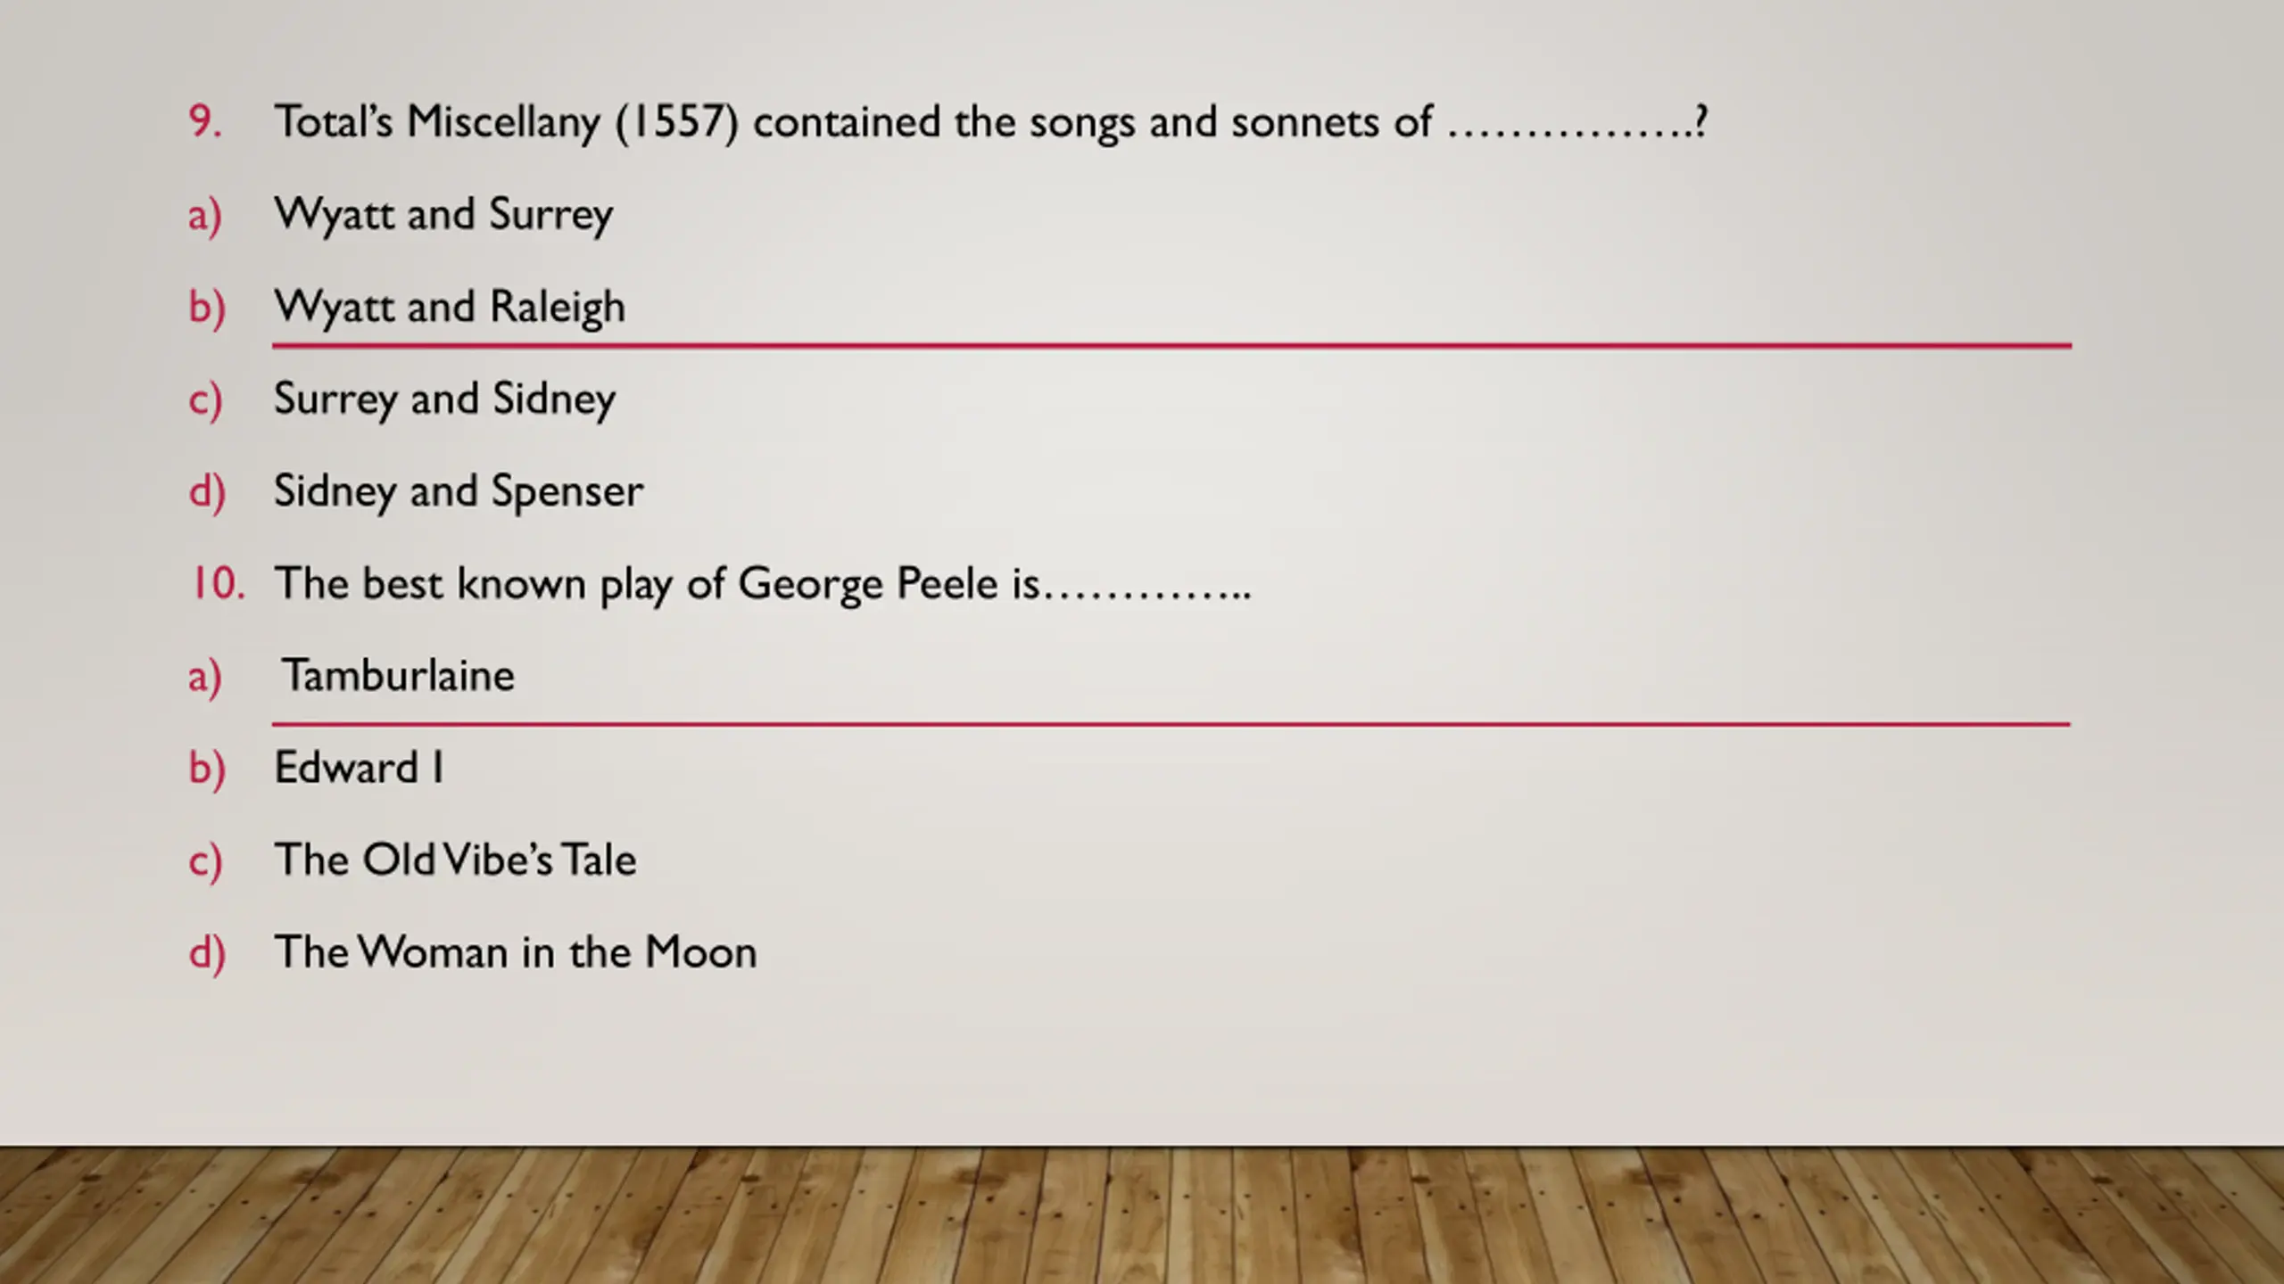
Task: Select answer 'Wyatt and Surrey'
Action: pos(443,215)
